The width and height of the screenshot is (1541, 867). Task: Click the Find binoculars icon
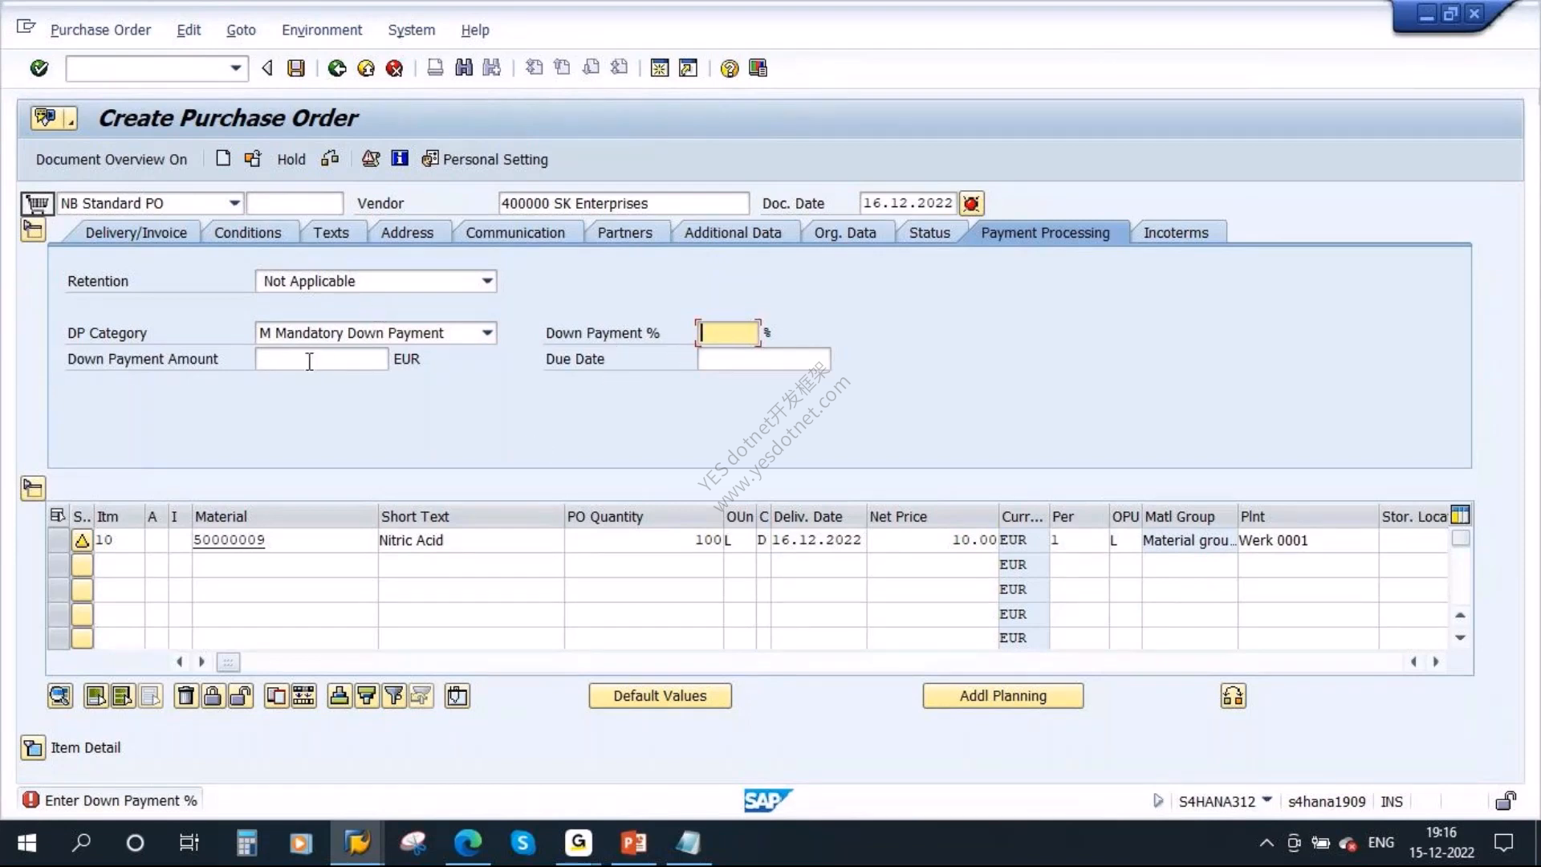point(464,68)
